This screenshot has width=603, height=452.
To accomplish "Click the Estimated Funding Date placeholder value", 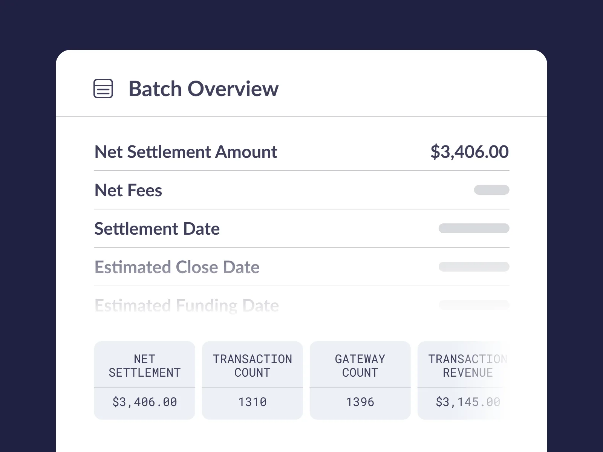I will [x=474, y=305].
